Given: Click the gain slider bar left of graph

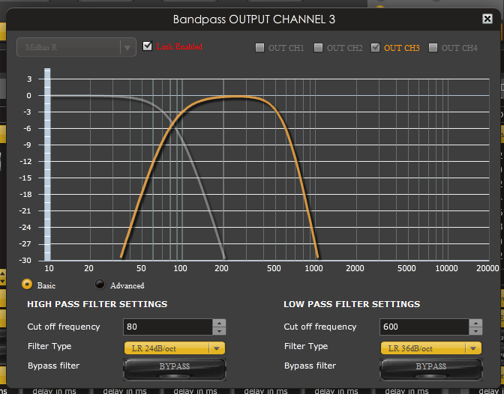Looking at the screenshot, I should (47, 164).
